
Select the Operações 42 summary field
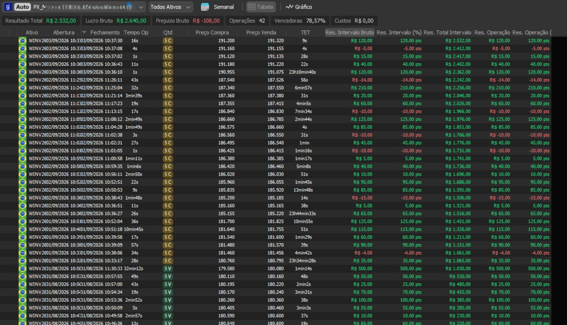coord(247,20)
